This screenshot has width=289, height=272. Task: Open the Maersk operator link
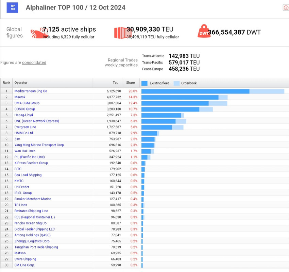pyautogui.click(x=20, y=97)
